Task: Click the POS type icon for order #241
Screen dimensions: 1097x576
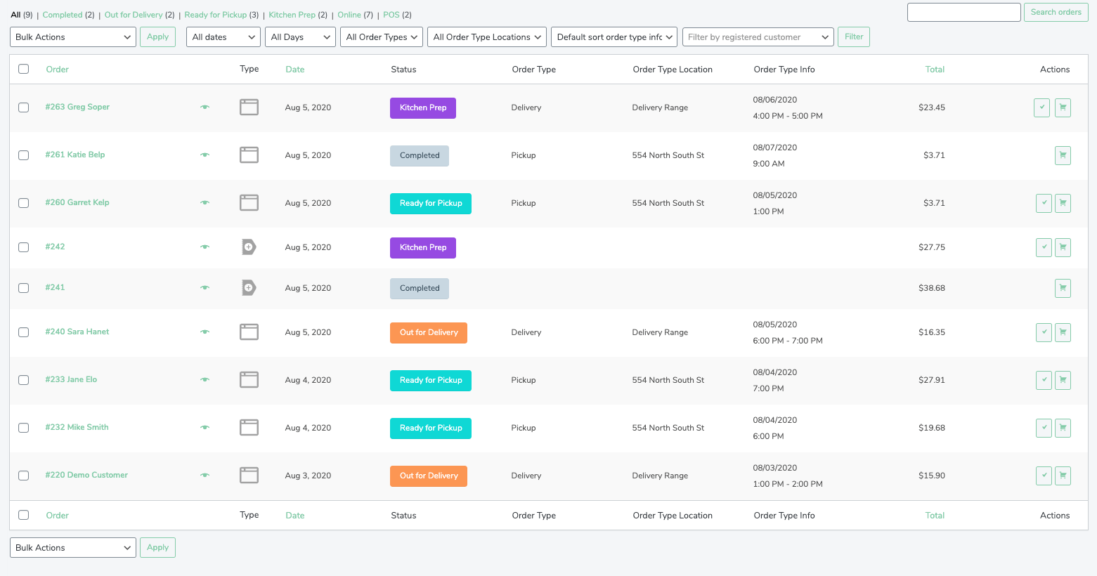Action: 249,288
